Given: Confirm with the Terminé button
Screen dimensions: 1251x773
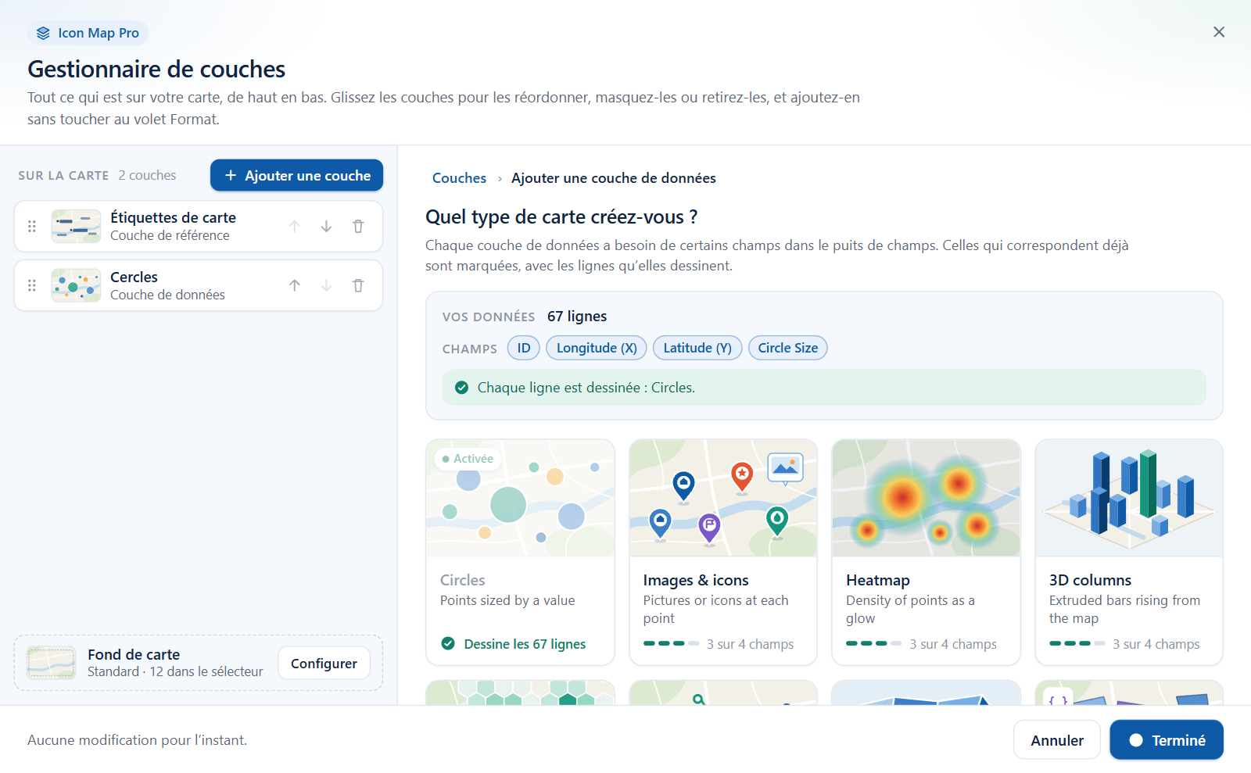Looking at the screenshot, I should coord(1167,740).
